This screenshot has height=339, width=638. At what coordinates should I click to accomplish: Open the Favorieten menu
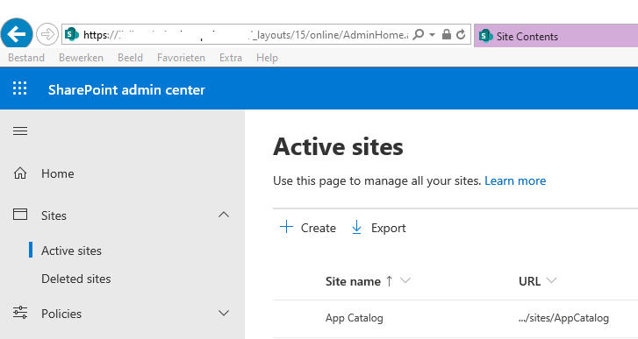181,58
